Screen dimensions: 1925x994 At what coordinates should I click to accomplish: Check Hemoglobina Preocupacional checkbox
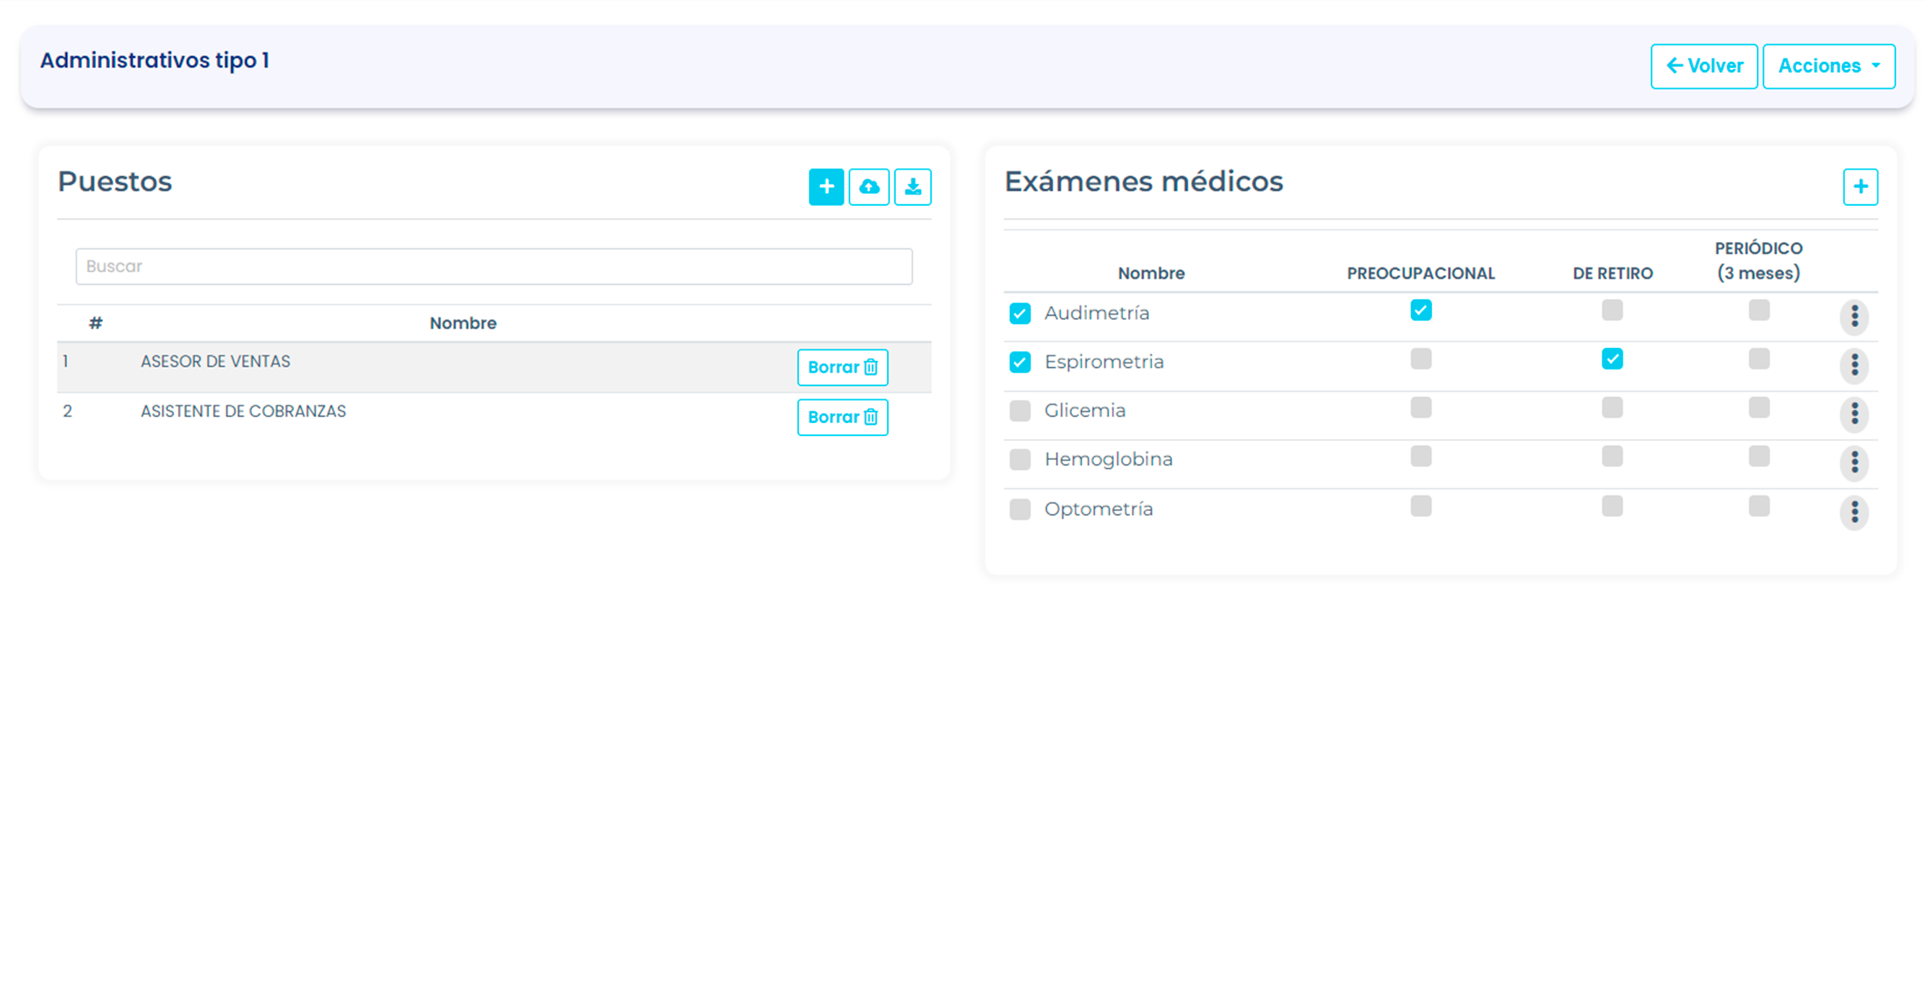click(1420, 456)
